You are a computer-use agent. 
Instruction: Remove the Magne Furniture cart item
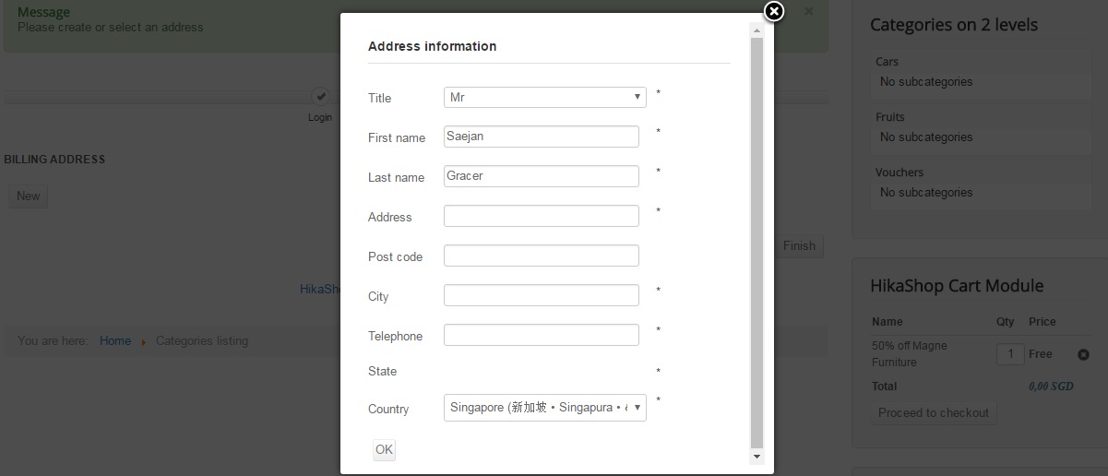click(x=1083, y=354)
